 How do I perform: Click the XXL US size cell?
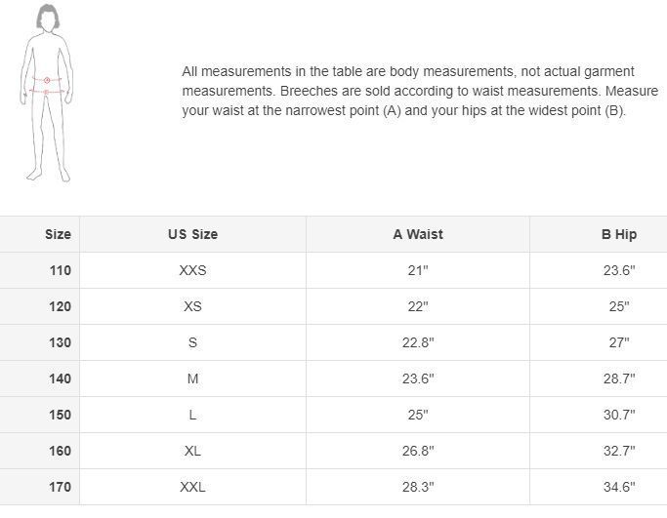pyautogui.click(x=192, y=487)
